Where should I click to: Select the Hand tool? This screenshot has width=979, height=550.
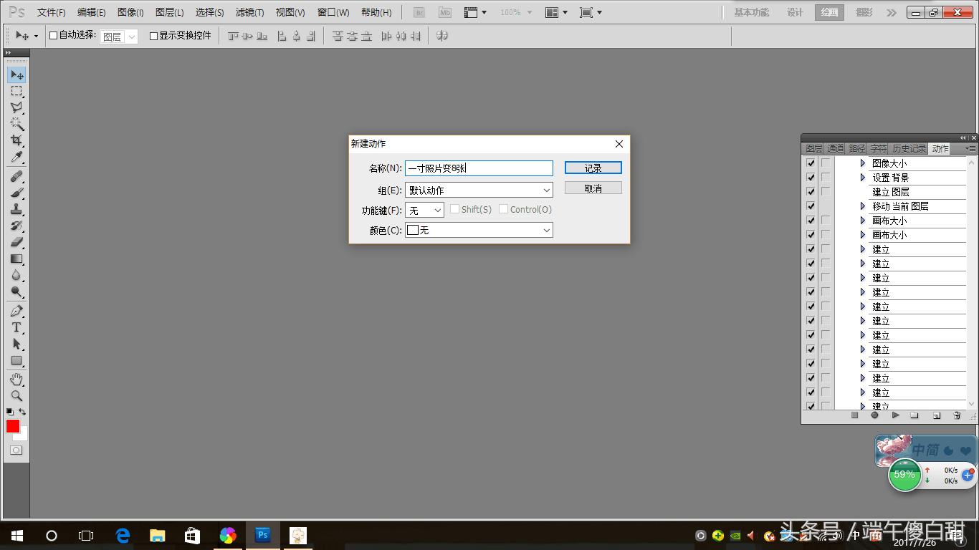tap(16, 379)
